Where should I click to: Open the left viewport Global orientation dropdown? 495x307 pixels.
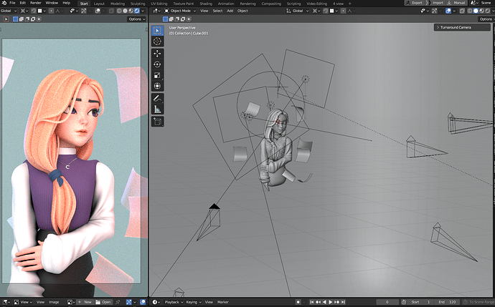(9, 11)
